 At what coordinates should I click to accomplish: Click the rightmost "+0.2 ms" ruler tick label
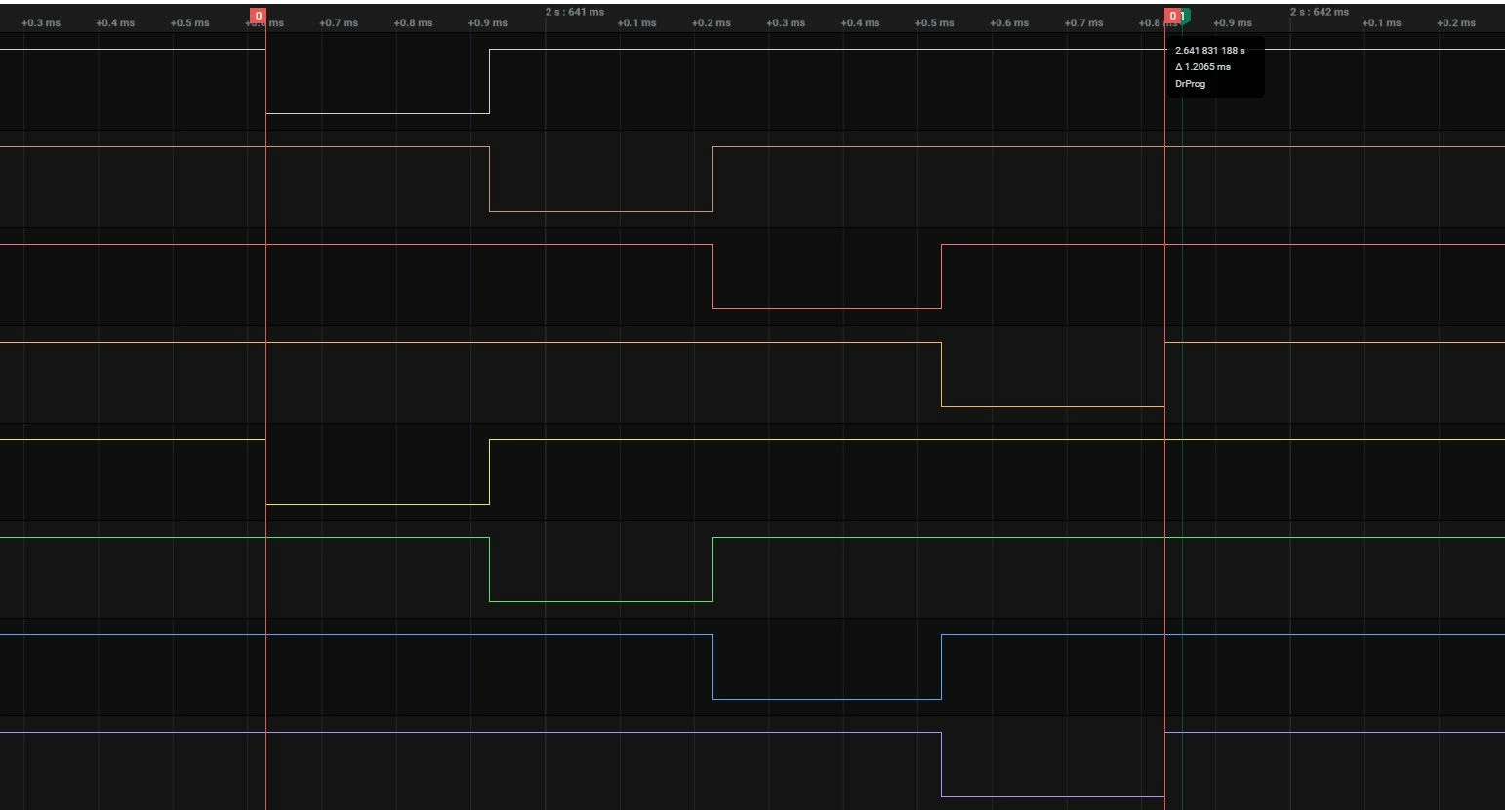(x=1455, y=22)
